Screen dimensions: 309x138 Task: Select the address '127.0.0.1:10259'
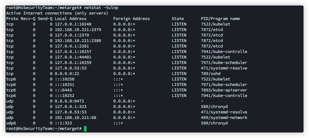point(73,63)
